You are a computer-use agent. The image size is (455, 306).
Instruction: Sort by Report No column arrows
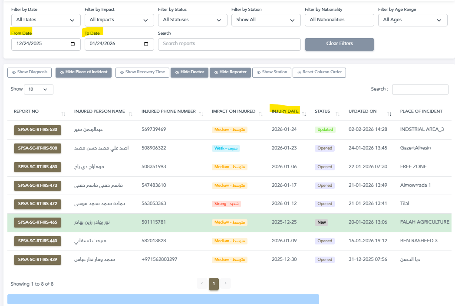pyautogui.click(x=63, y=114)
